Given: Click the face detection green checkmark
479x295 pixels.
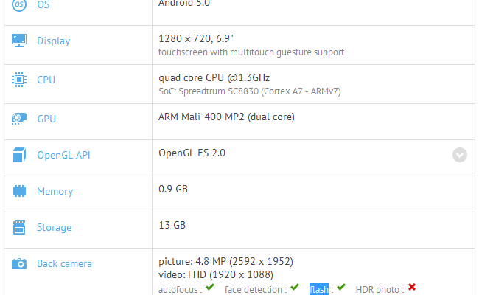Looking at the screenshot, I should click(295, 287).
